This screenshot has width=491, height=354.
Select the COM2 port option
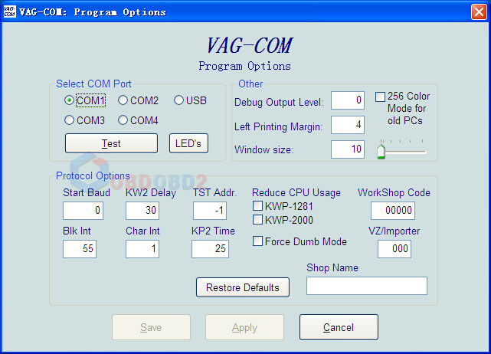(123, 100)
